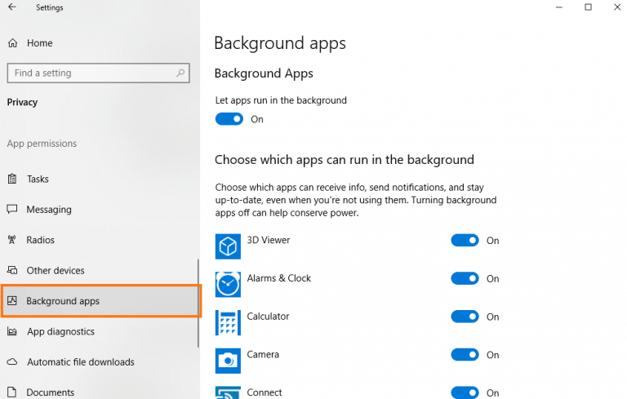Image resolution: width=627 pixels, height=399 pixels.
Task: Open Automatic file downloads settings
Action: pos(81,361)
